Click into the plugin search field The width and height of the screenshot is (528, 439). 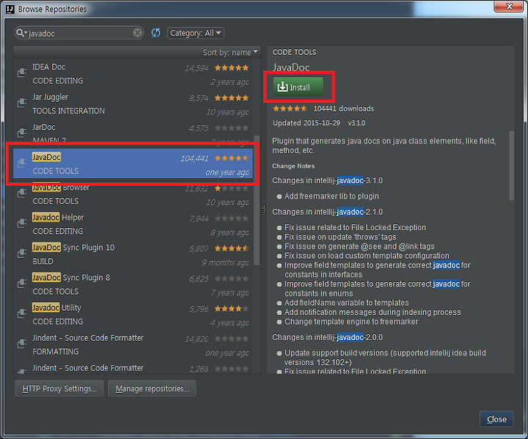pos(79,33)
